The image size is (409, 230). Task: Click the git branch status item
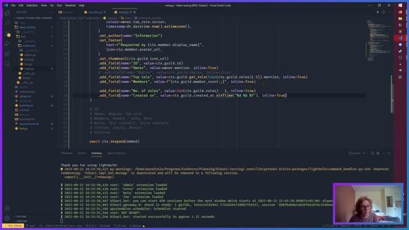coord(31,226)
